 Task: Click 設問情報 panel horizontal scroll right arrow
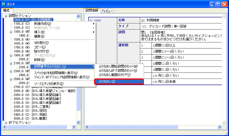coord(220,127)
